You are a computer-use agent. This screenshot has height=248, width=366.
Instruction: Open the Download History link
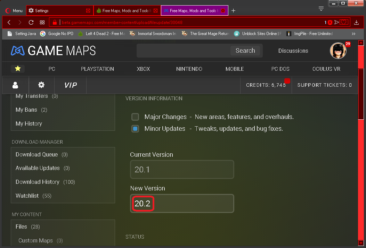[x=37, y=182]
